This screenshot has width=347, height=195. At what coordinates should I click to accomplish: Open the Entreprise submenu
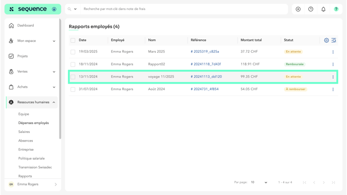click(x=26, y=150)
